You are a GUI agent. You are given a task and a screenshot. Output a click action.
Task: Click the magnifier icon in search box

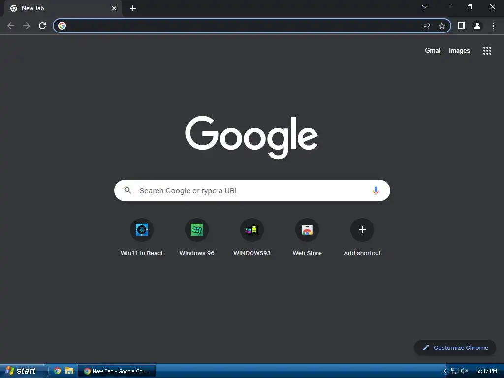[x=127, y=190]
